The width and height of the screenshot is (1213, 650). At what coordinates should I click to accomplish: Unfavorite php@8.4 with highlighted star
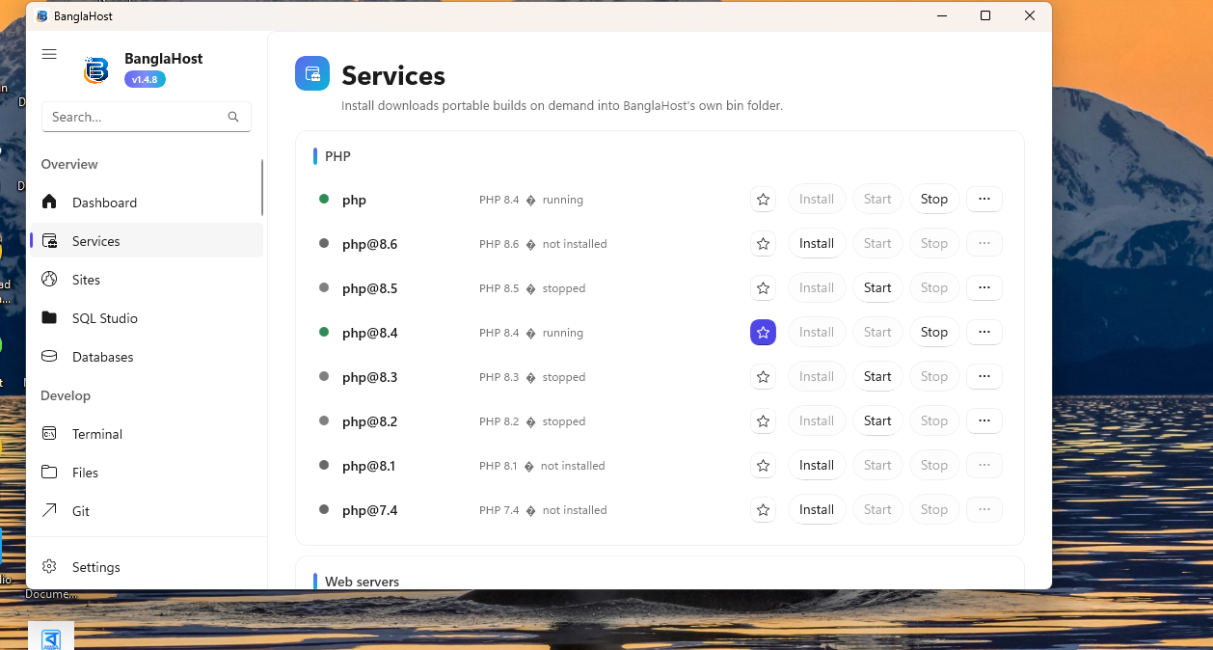(x=763, y=332)
